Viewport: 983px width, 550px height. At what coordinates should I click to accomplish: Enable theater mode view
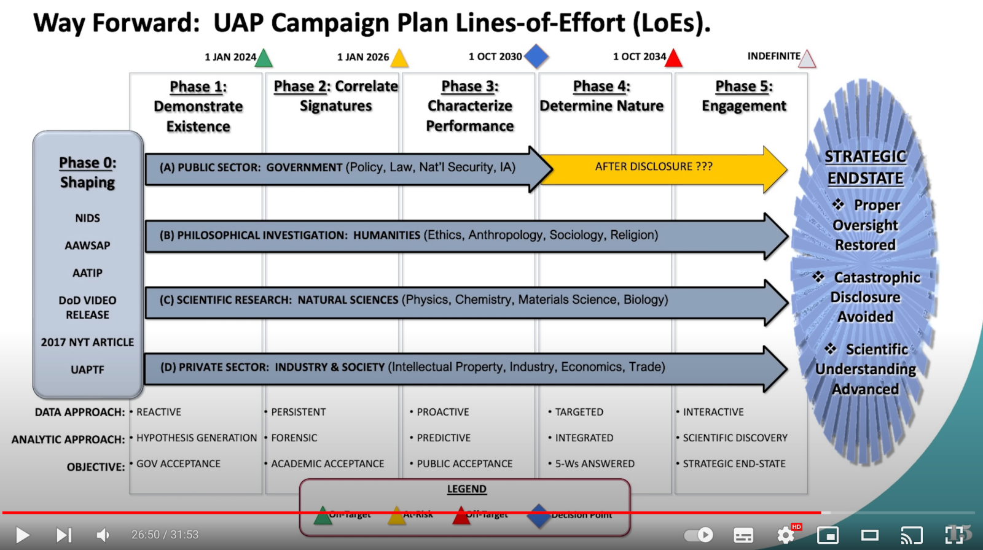coord(869,535)
